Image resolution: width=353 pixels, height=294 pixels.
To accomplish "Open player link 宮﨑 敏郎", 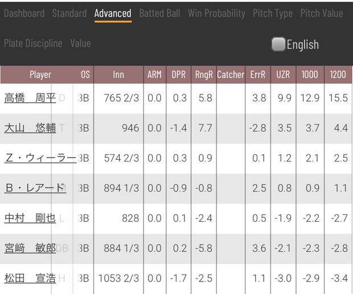I will [30, 248].
